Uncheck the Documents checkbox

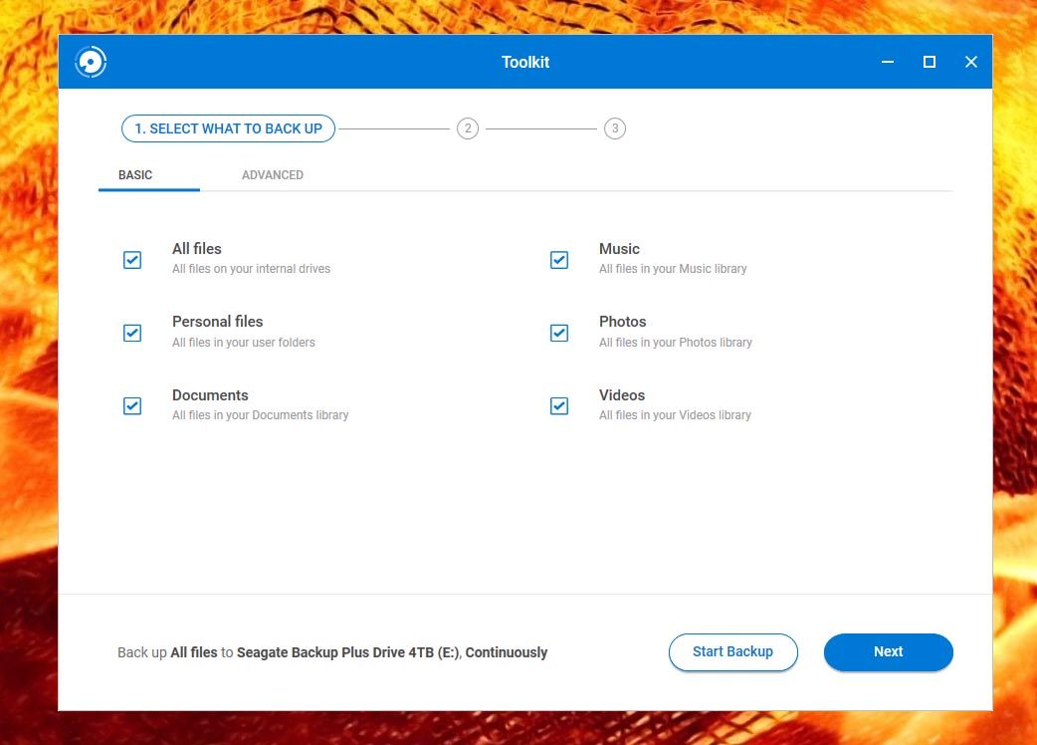pyautogui.click(x=132, y=405)
